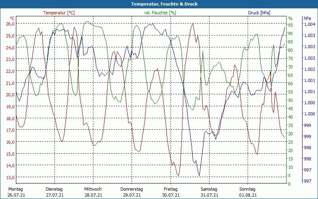Click the 'Freitag' day label

click(x=171, y=189)
